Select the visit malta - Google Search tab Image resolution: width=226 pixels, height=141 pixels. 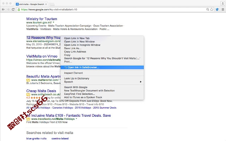pos(31,4)
